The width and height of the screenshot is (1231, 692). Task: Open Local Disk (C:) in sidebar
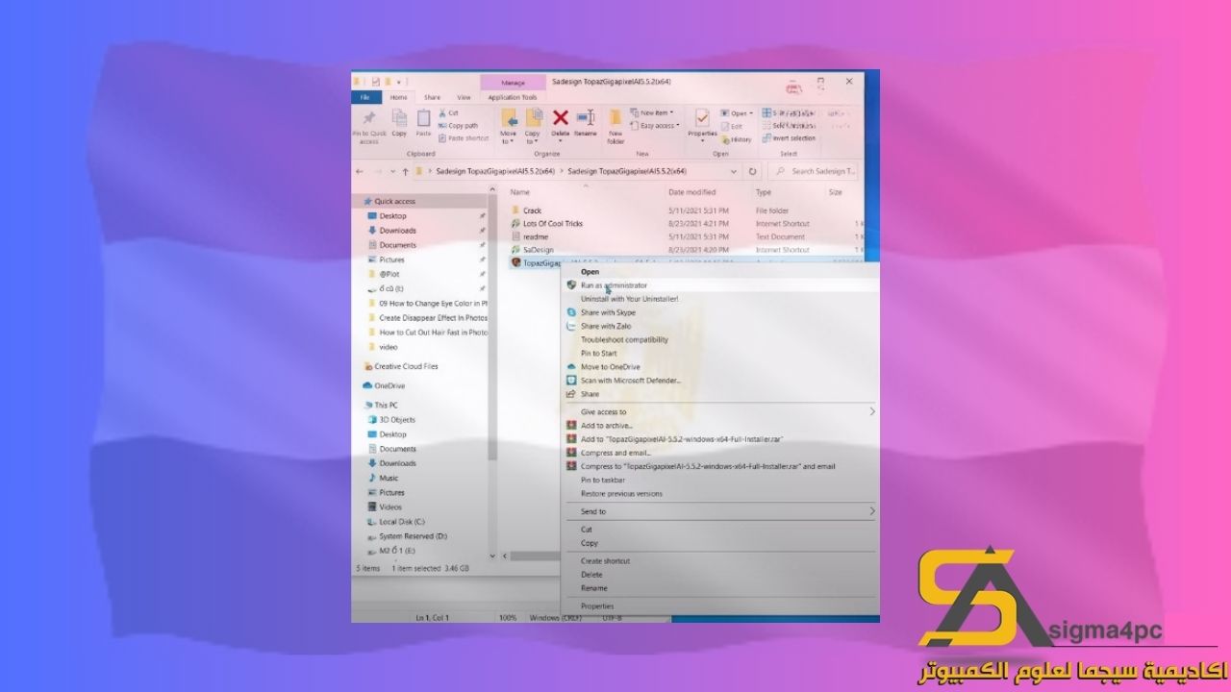[x=401, y=522]
